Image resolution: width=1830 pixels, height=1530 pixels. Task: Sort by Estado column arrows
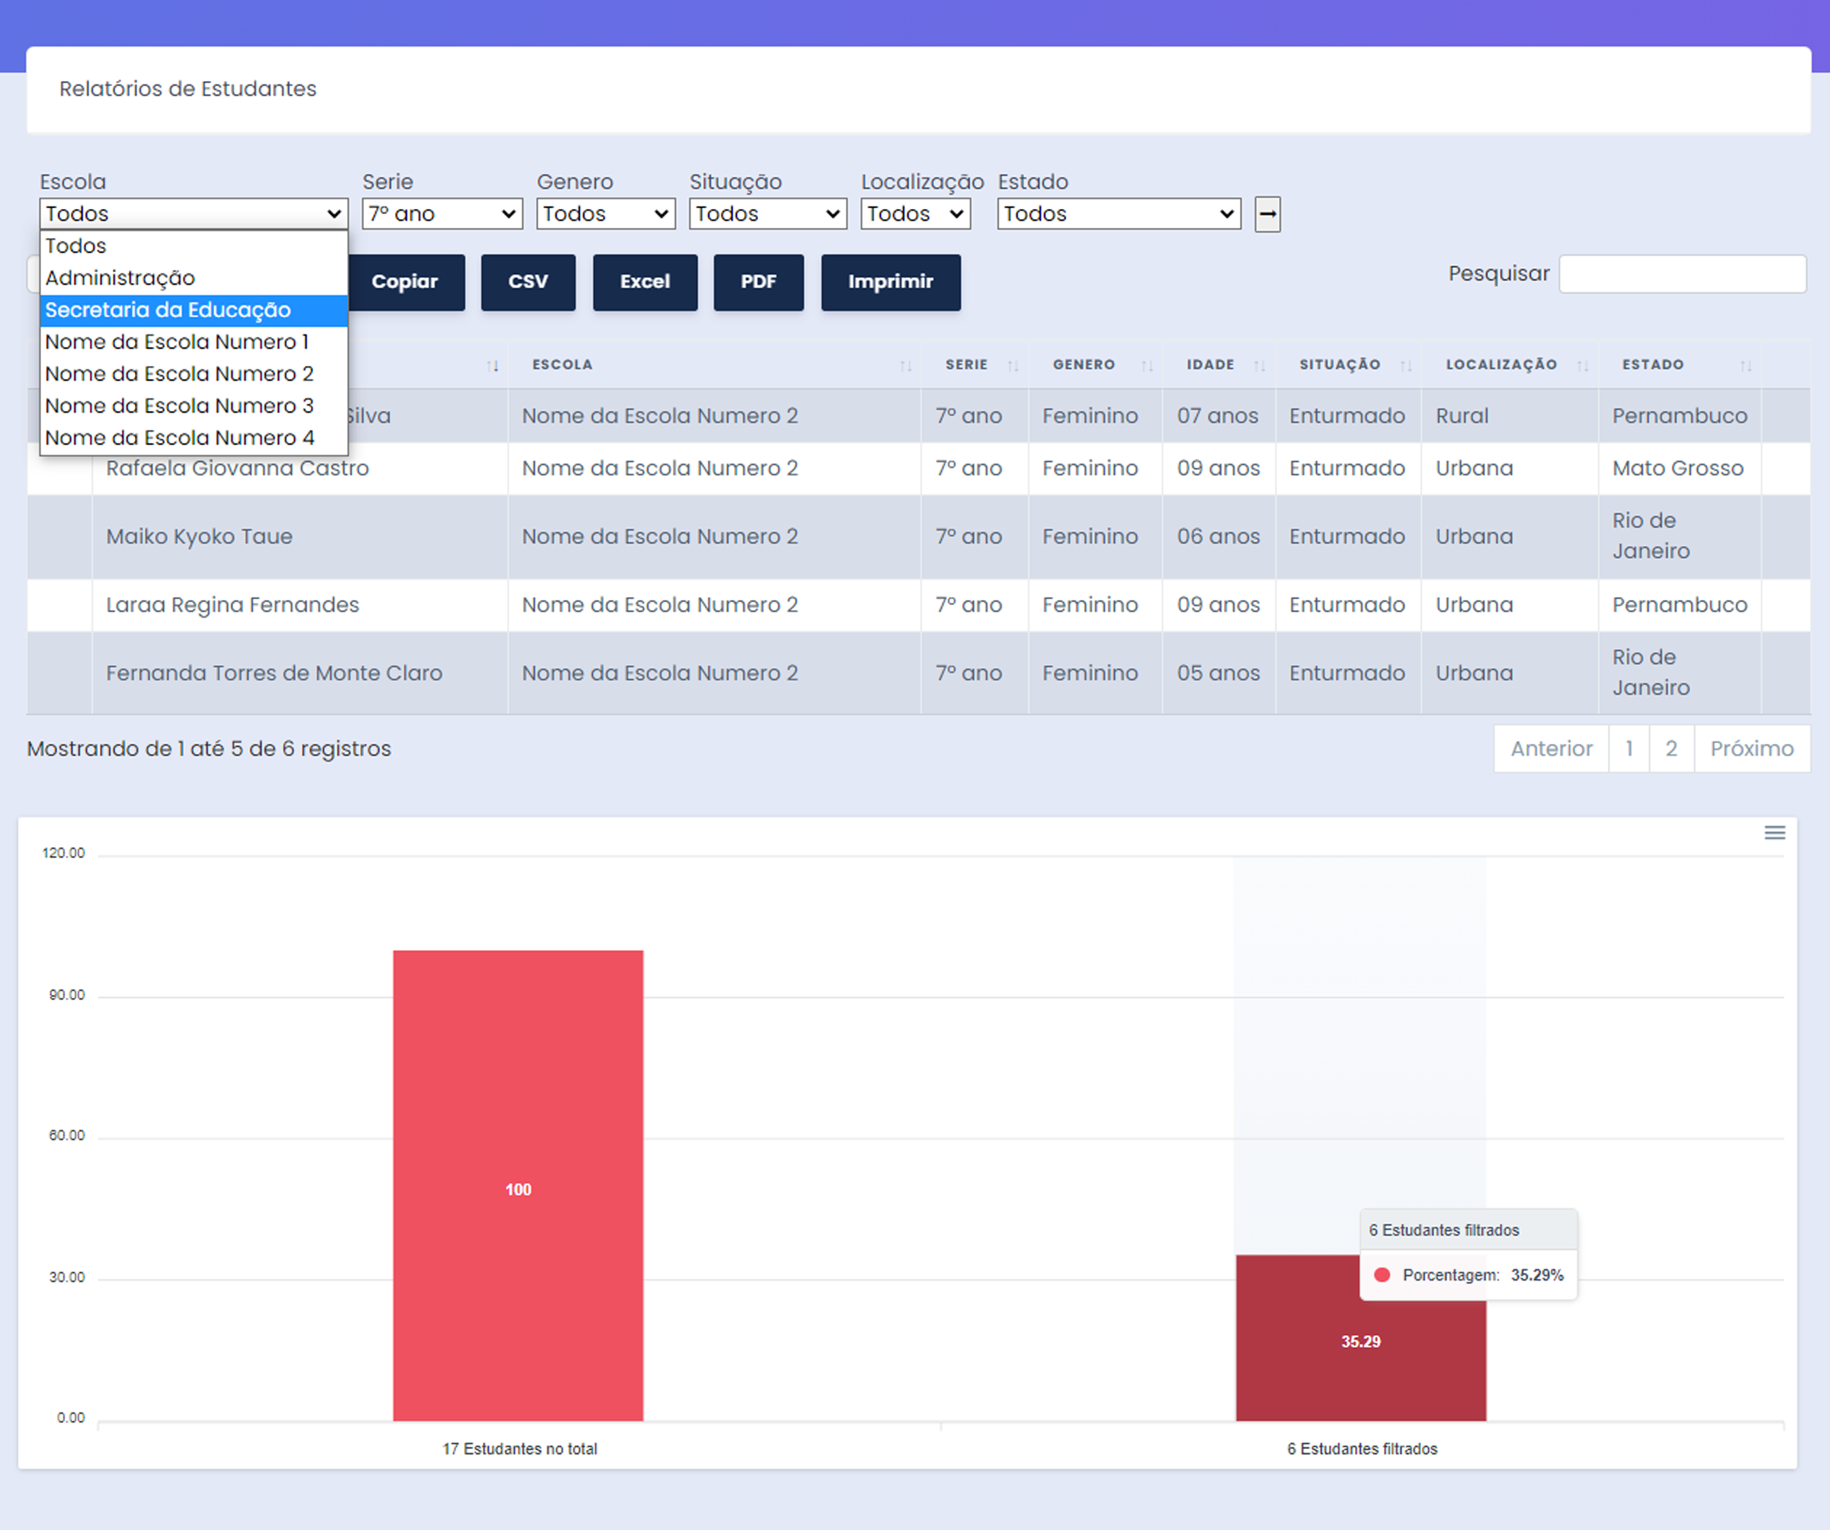point(1746,366)
